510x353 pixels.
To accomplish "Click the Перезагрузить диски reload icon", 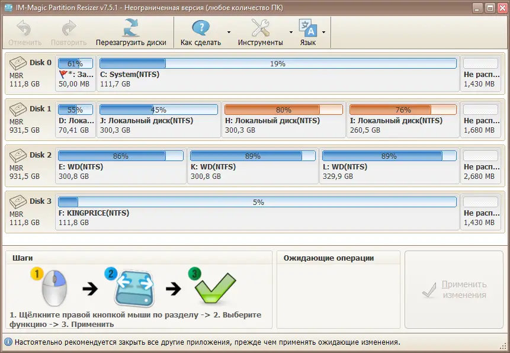I will (x=131, y=28).
